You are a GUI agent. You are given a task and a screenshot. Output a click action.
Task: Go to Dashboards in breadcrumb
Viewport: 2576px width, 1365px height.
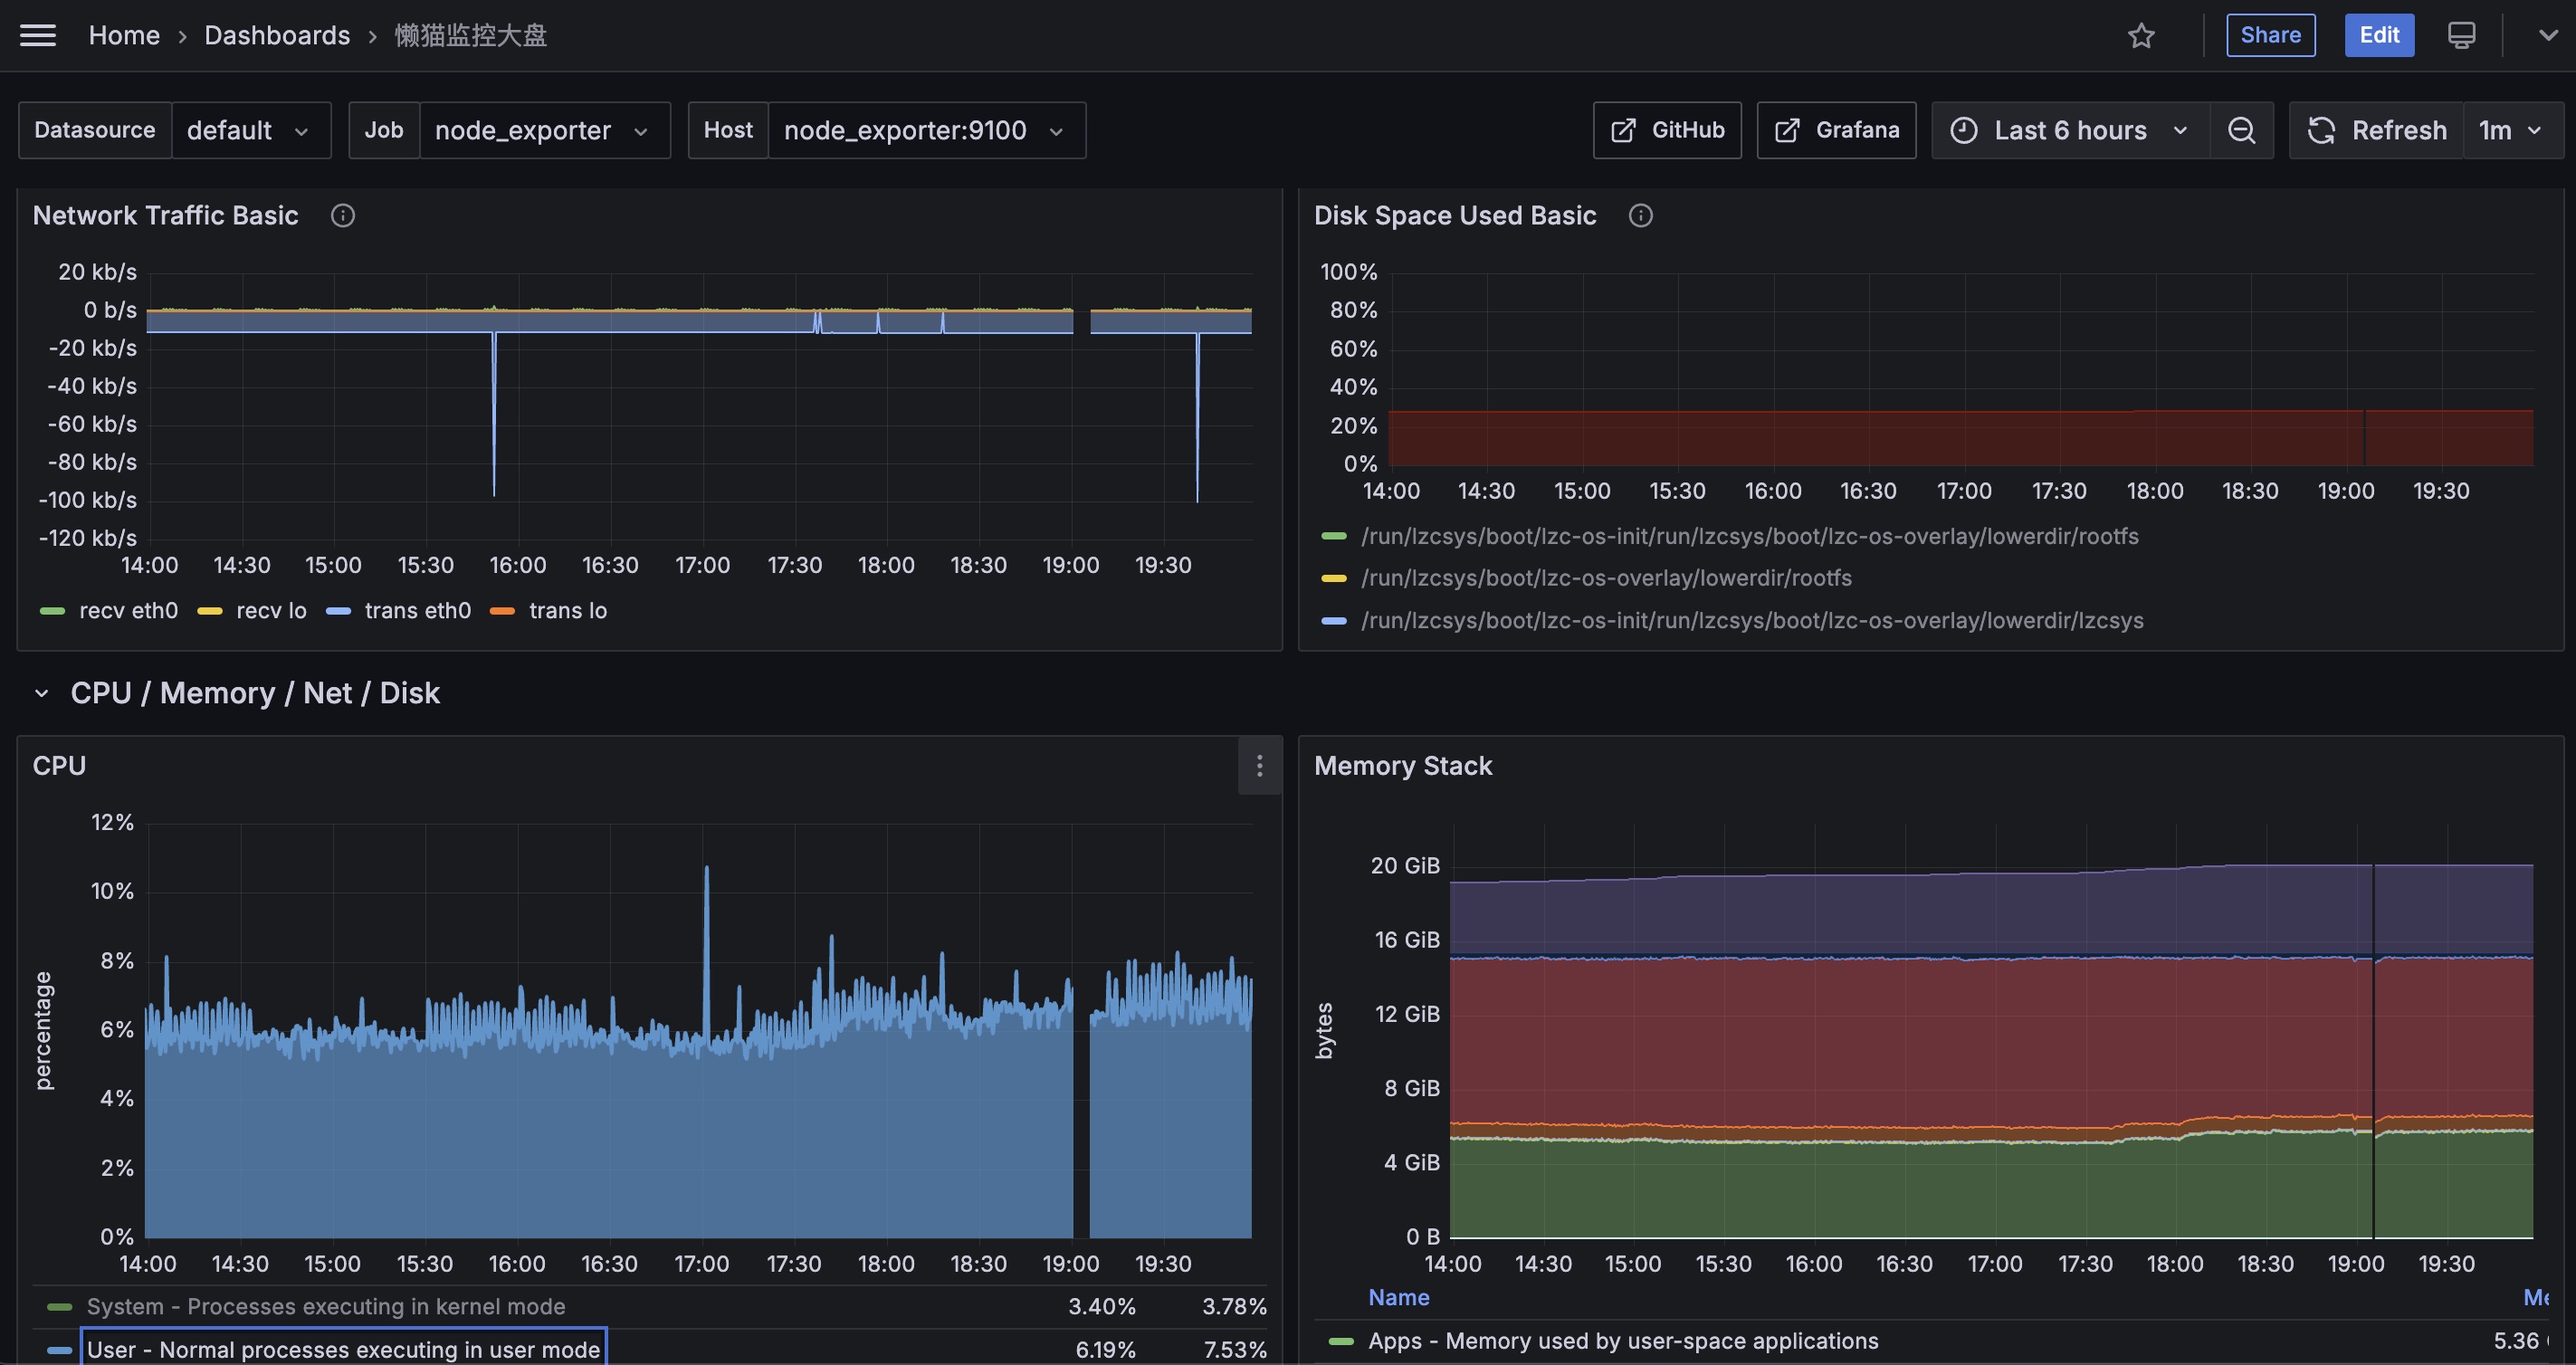point(277,36)
